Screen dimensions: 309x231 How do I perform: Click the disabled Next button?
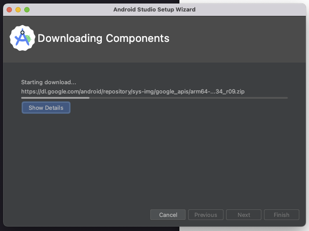click(x=244, y=215)
